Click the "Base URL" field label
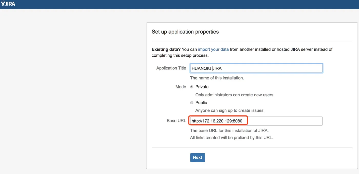The height and width of the screenshot is (174, 359). [x=176, y=121]
